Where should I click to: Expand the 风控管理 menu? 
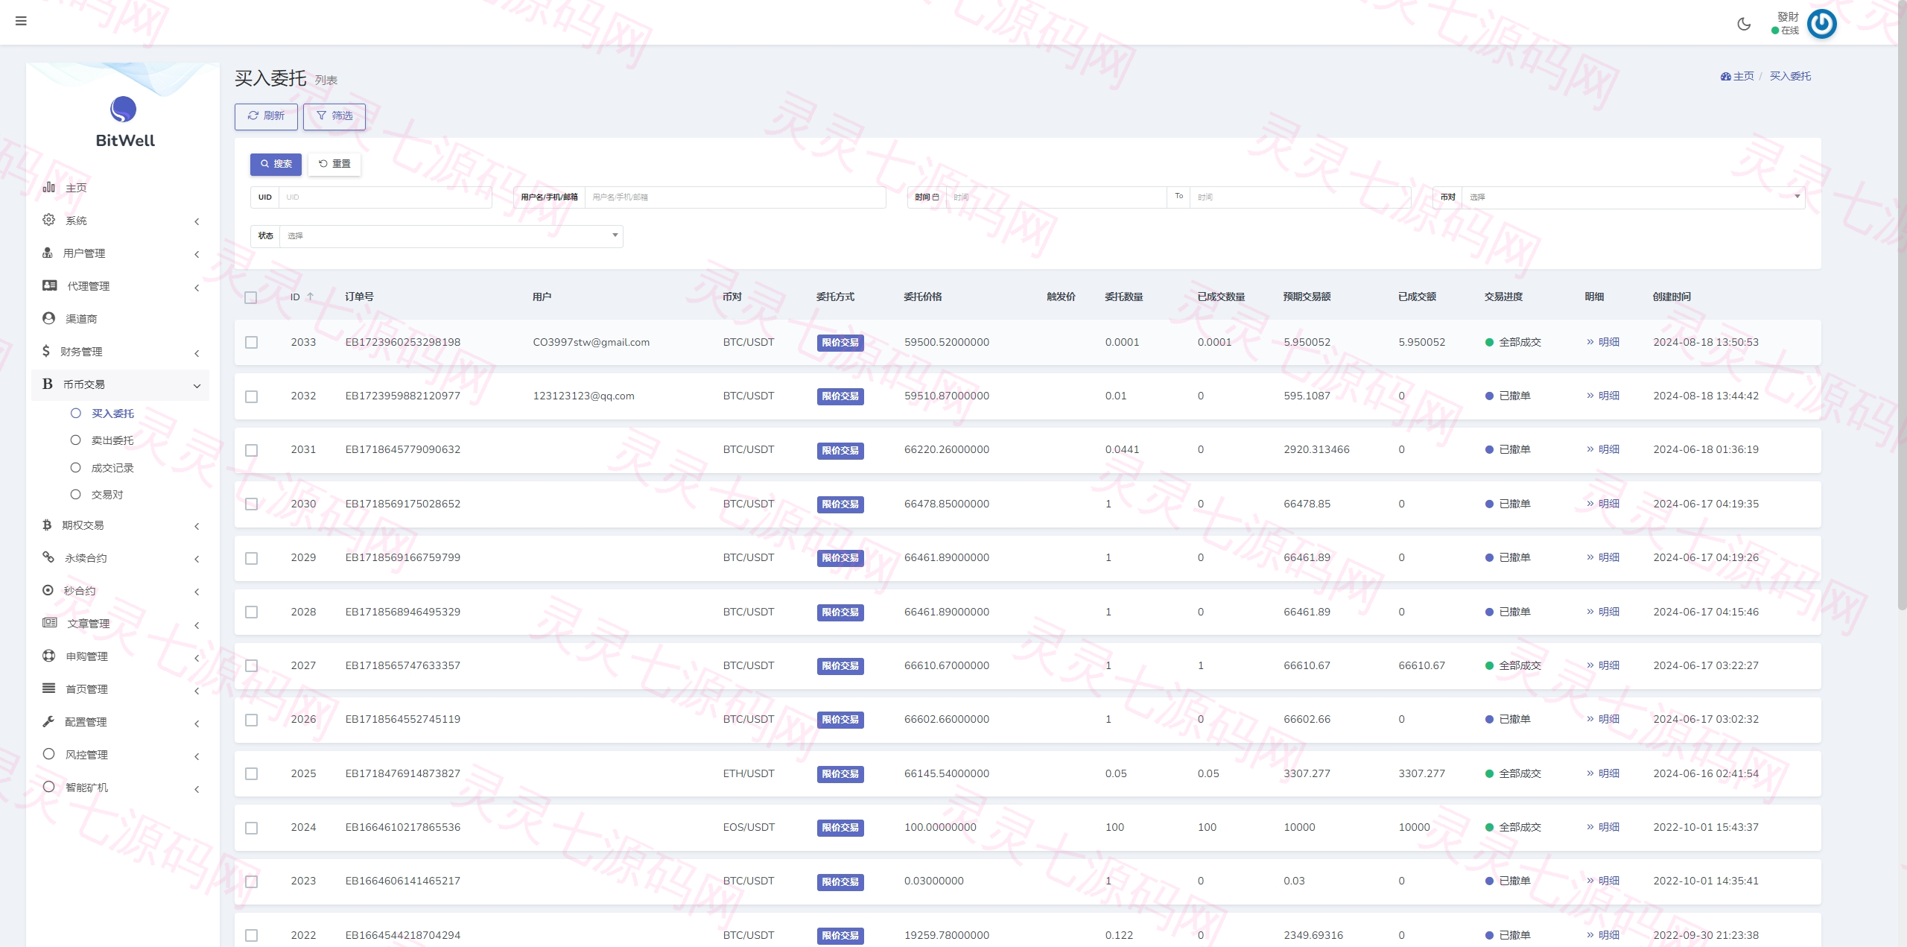pyautogui.click(x=120, y=755)
